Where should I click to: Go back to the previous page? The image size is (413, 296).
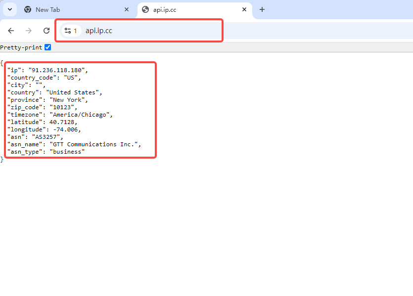point(11,31)
